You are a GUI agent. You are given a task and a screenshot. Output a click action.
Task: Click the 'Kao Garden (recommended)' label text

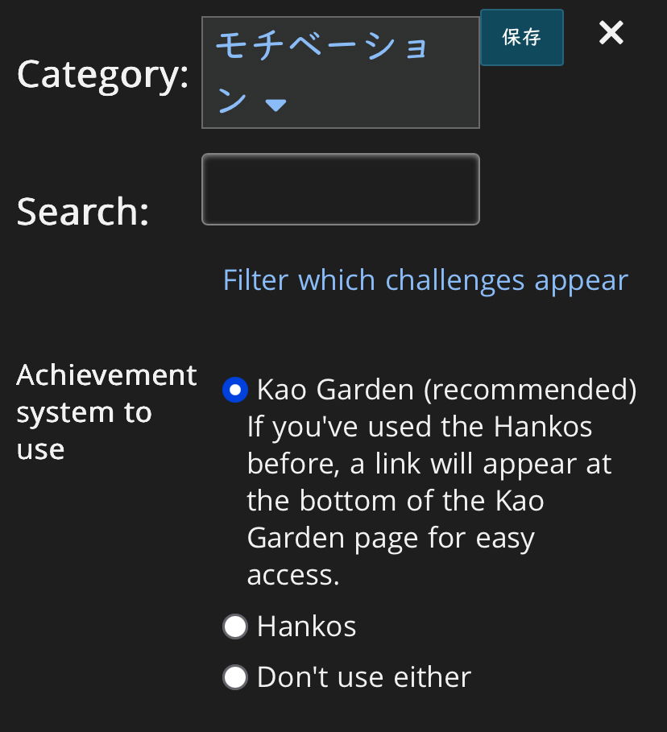(446, 390)
